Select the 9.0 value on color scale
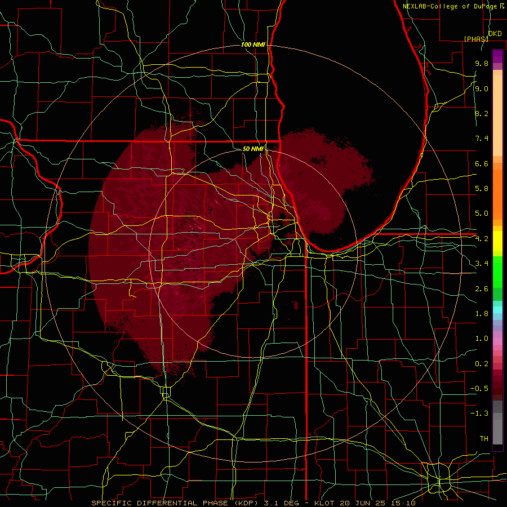Viewport: 507px width, 507px height. coord(482,88)
